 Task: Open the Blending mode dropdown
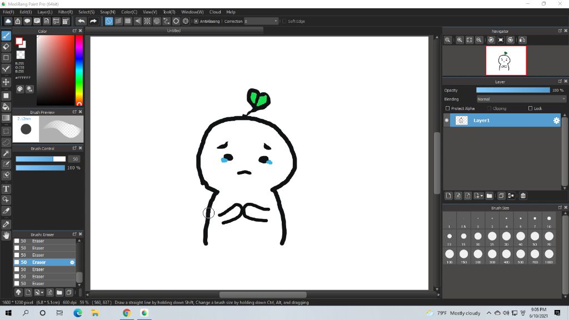521,99
